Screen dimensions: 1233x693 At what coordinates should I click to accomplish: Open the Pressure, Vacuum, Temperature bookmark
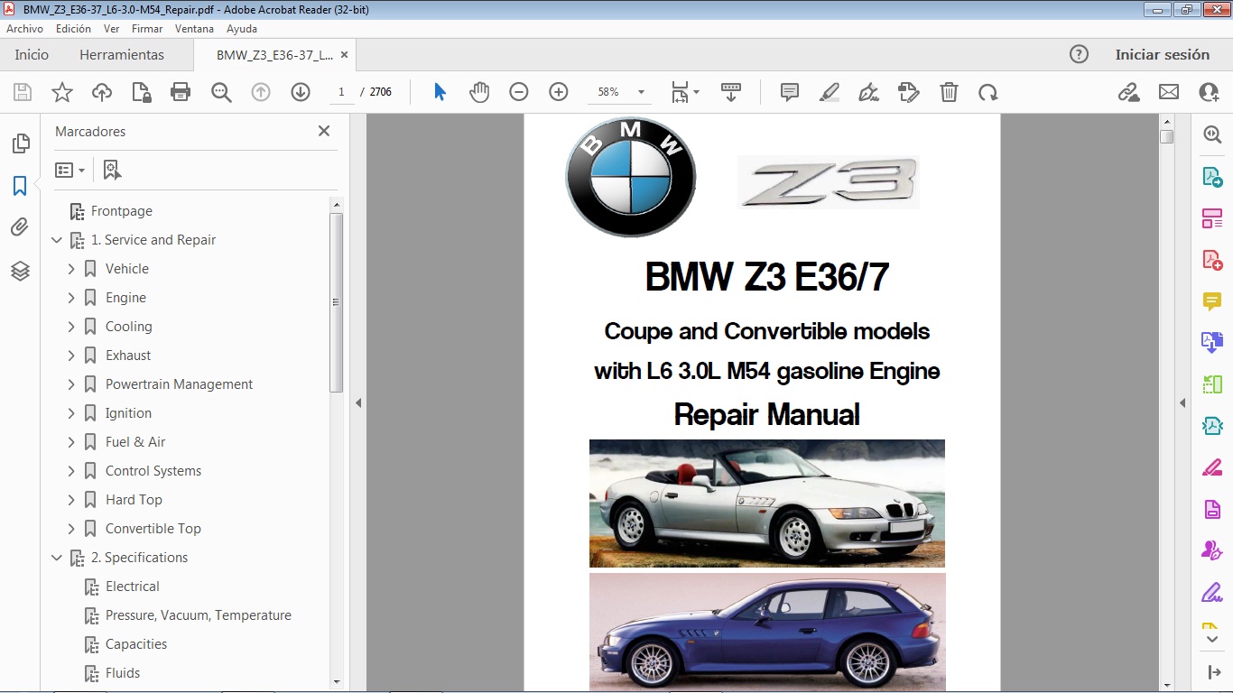point(198,615)
